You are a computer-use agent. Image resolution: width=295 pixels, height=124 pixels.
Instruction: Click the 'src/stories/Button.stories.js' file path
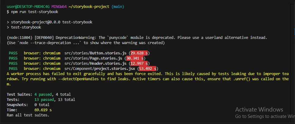coord(95,53)
